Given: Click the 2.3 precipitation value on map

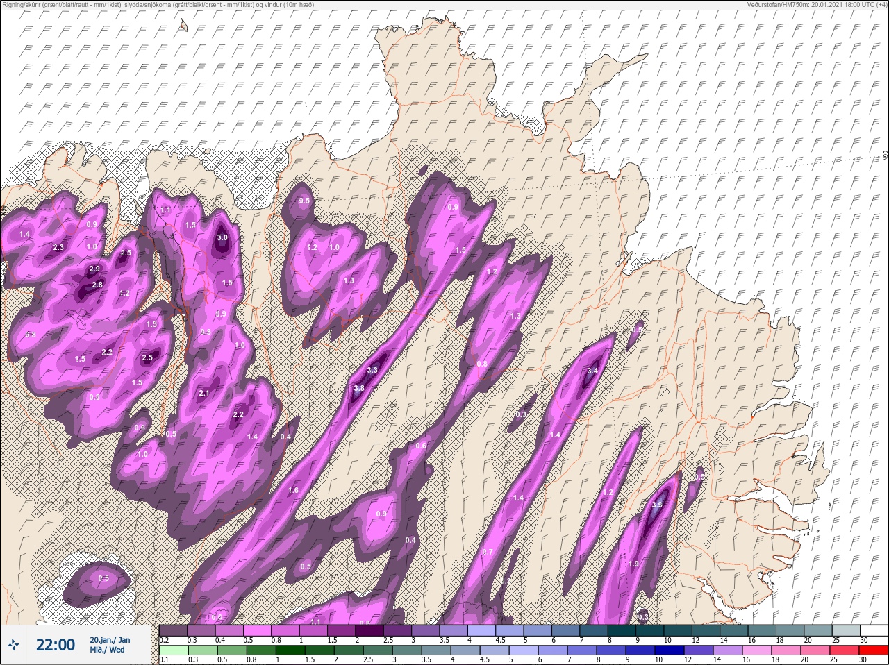Looking at the screenshot, I should [x=59, y=248].
